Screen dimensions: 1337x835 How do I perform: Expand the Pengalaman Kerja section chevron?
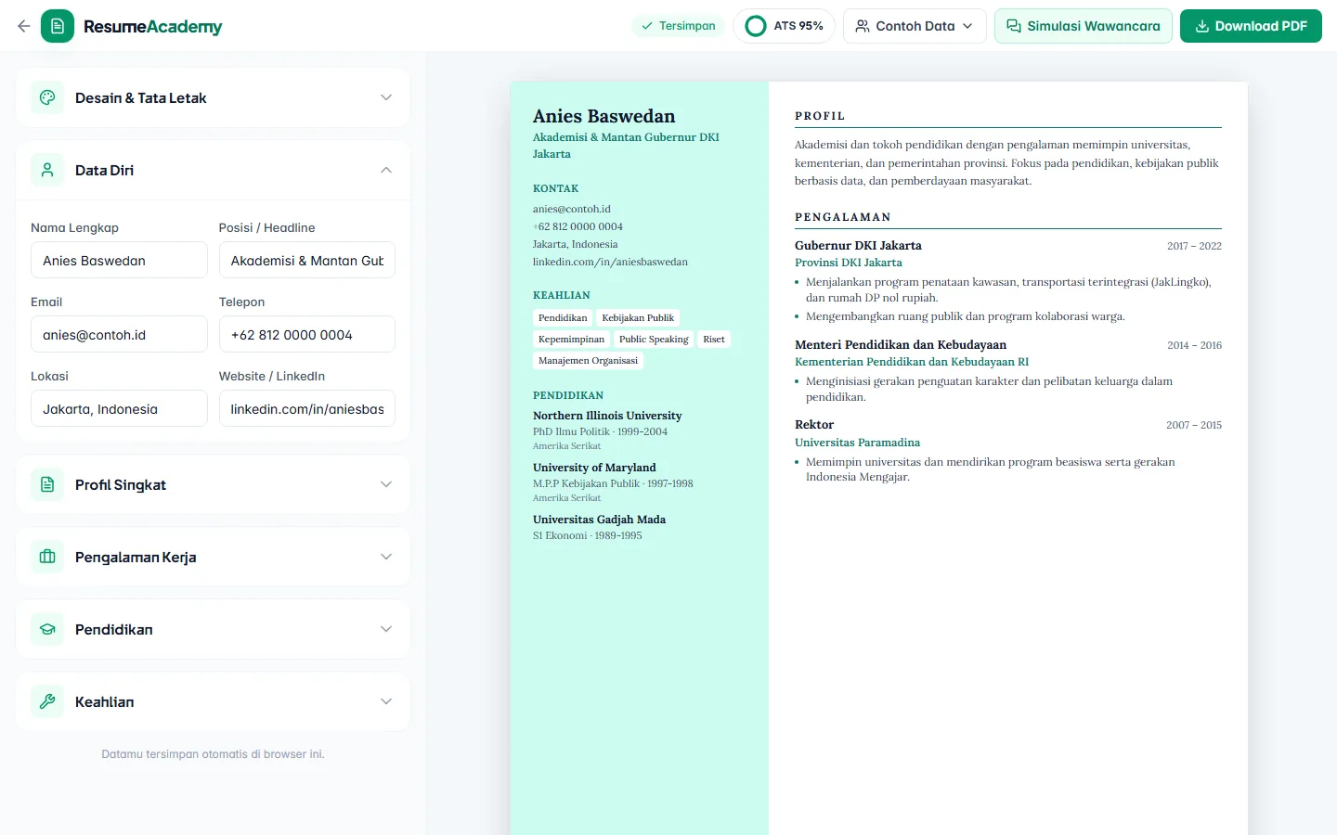click(x=386, y=557)
